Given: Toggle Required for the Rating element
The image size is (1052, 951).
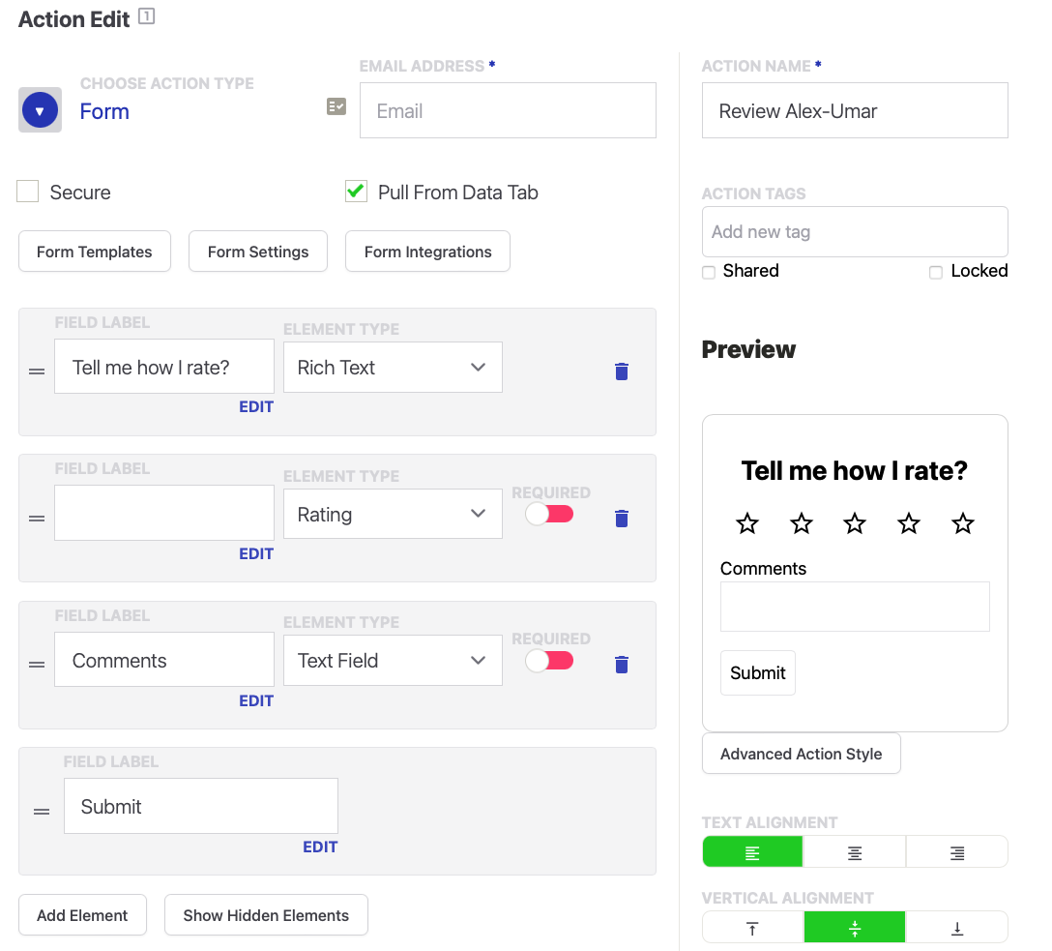Looking at the screenshot, I should pyautogui.click(x=549, y=515).
